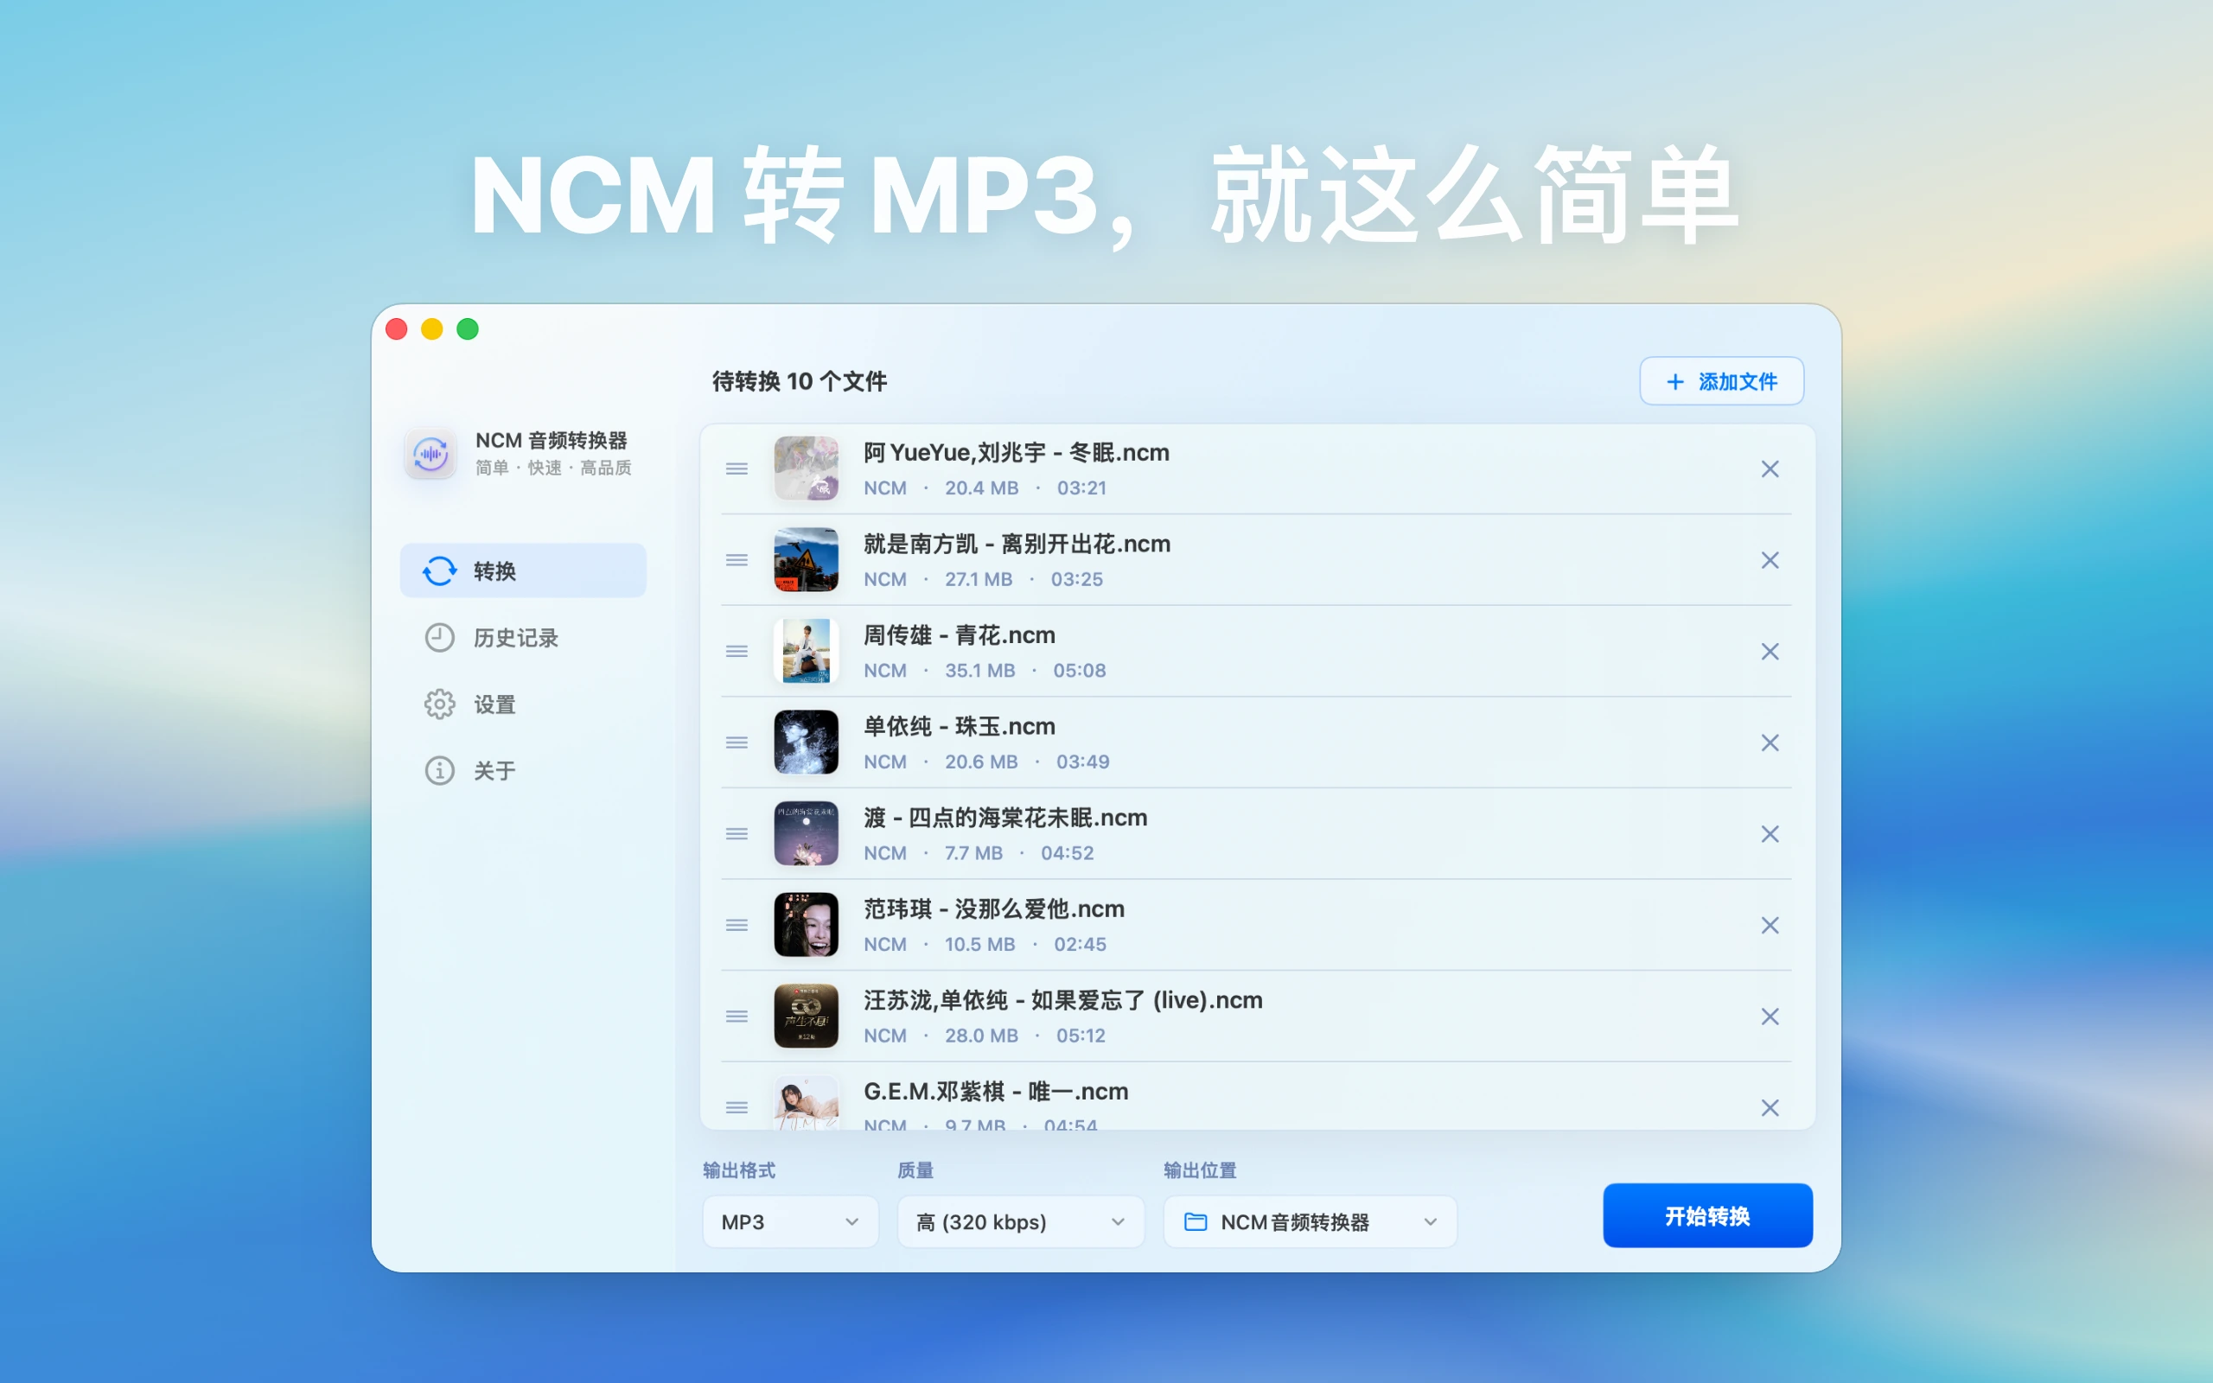
Task: Click the 开始转换 button
Action: [x=1707, y=1215]
